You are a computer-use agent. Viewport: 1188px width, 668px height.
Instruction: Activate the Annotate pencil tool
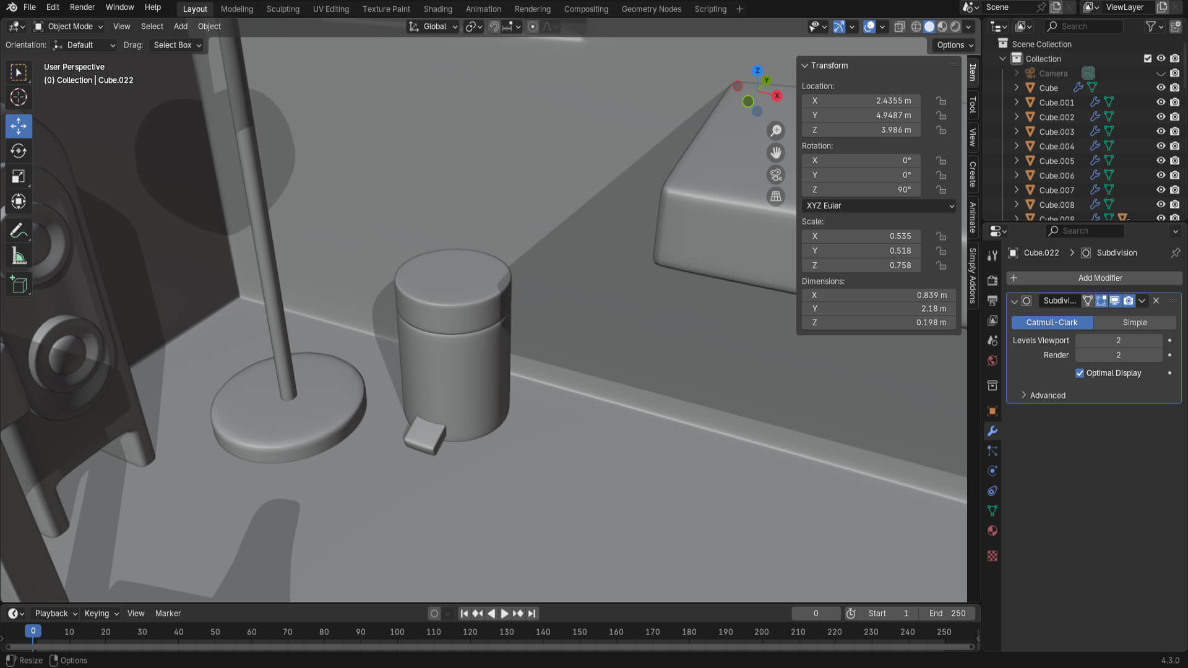coord(19,231)
